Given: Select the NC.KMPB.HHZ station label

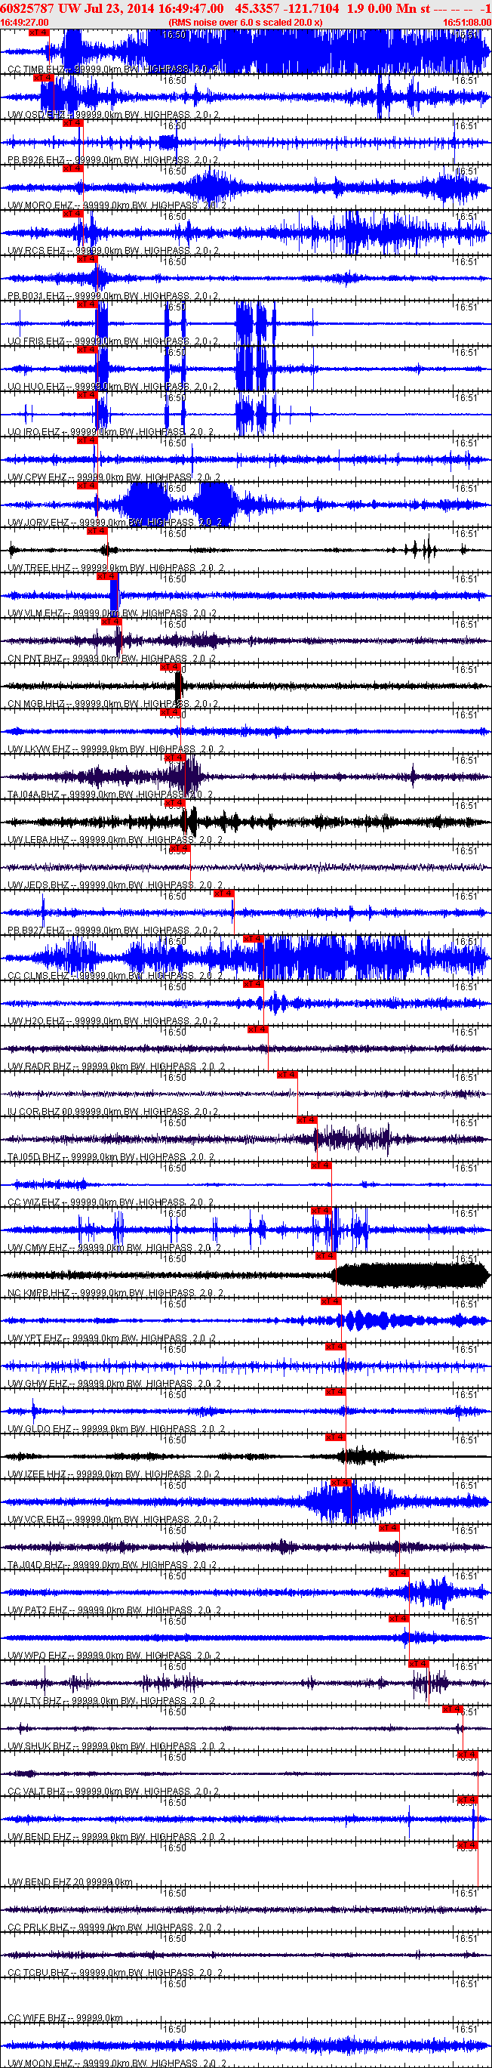Looking at the screenshot, I should (115, 1292).
